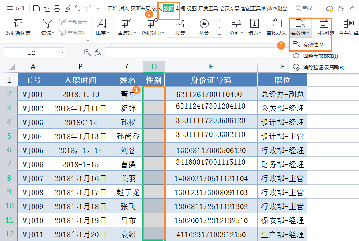Click the Select All corner triangle

12,67
